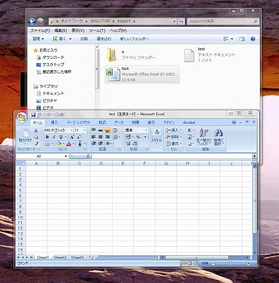Click the zoom slider in Excel status bar
The height and width of the screenshot is (283, 279).
coord(231,263)
